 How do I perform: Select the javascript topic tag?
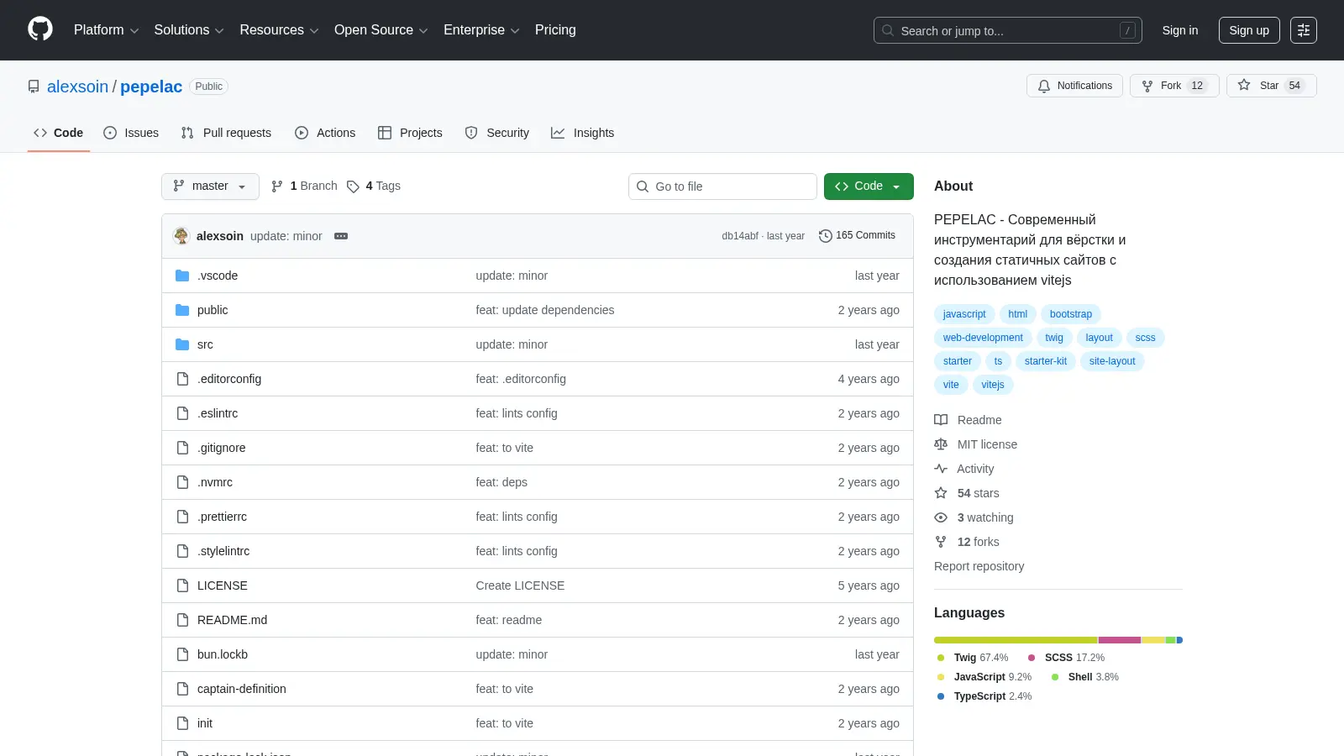tap(964, 314)
